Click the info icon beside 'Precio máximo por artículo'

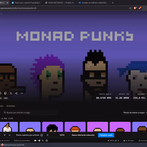(x=42, y=135)
